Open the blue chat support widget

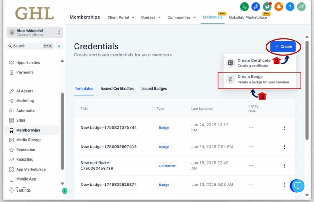(297, 186)
